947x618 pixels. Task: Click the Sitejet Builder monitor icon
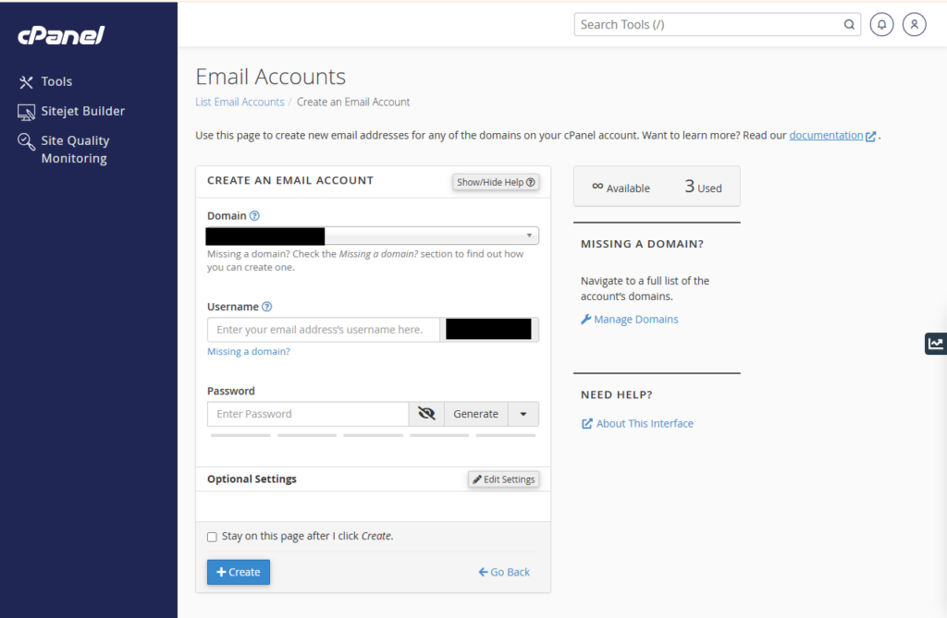pos(26,112)
